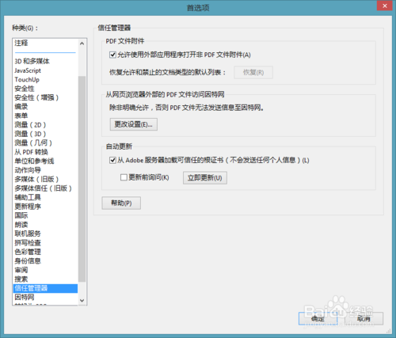396x338 pixels.
Task: Select the 搜索 category
Action: pyautogui.click(x=45, y=279)
